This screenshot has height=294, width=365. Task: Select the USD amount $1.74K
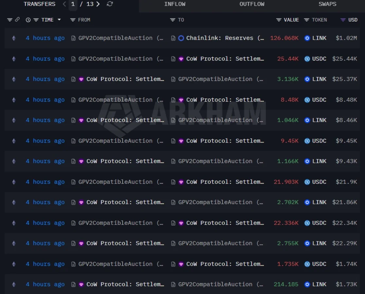click(346, 264)
